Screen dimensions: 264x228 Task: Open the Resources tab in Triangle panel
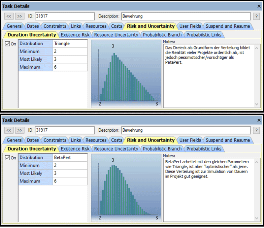96,26
